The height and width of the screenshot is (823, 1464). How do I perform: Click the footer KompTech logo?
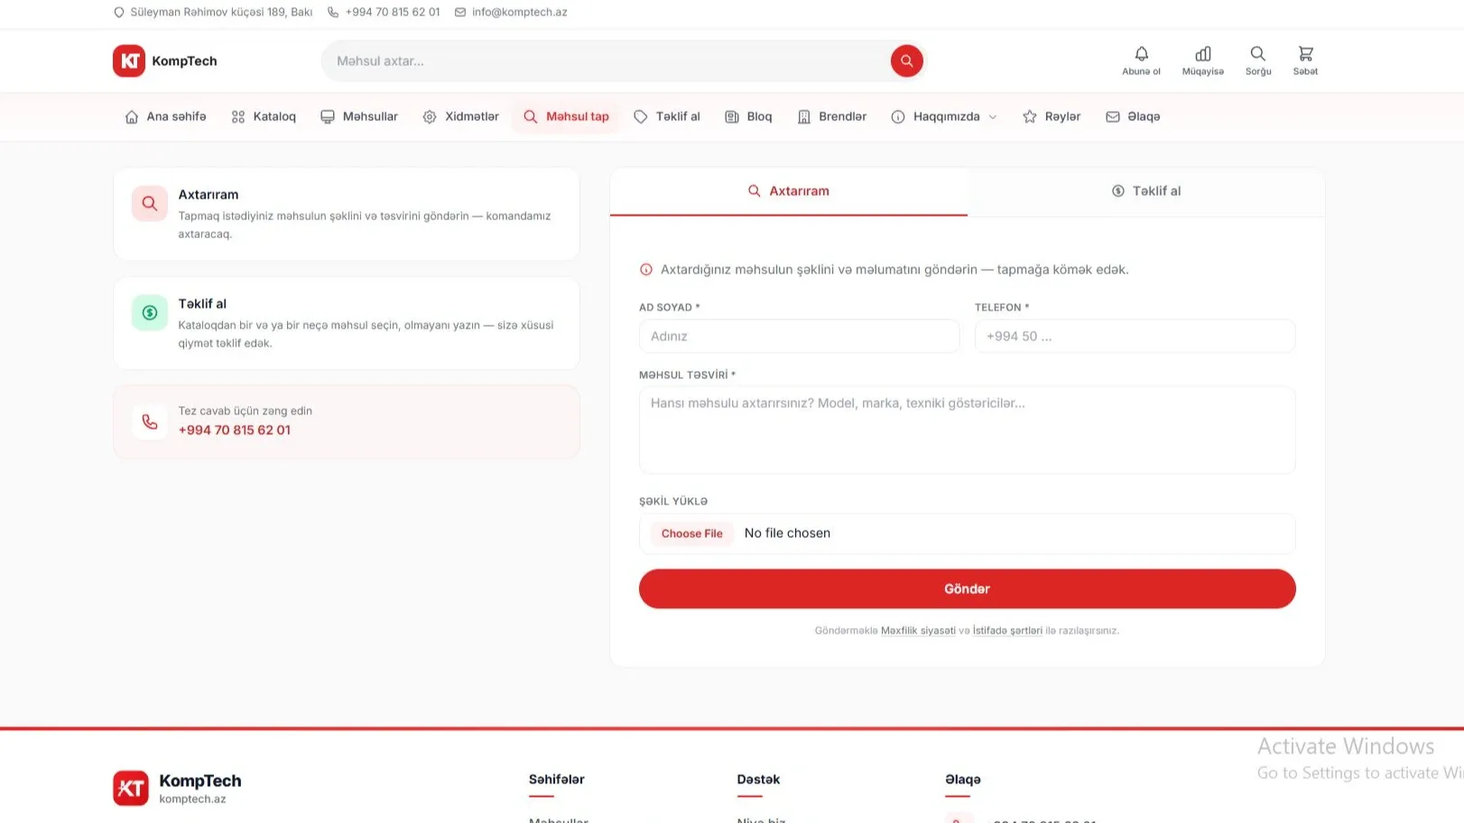pyautogui.click(x=131, y=788)
